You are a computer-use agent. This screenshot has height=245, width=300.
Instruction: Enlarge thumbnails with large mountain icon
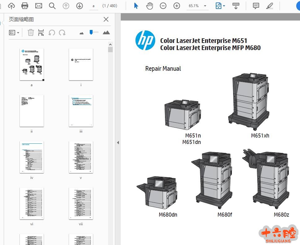point(106,32)
